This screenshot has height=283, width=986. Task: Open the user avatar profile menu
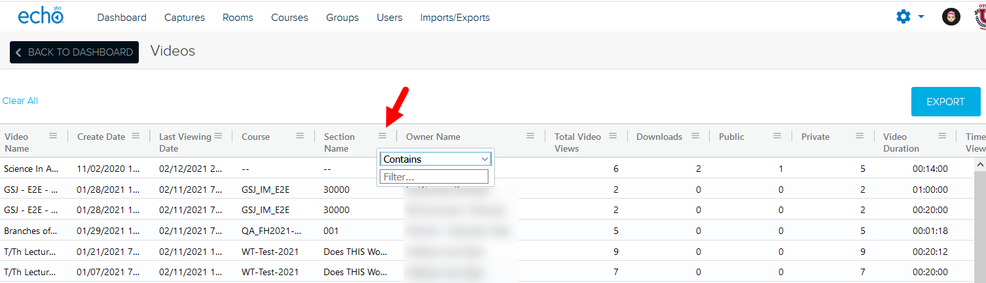pos(951,17)
